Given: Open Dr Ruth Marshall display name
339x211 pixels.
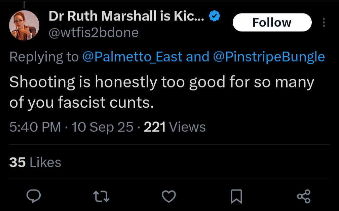Looking at the screenshot, I should [126, 16].
